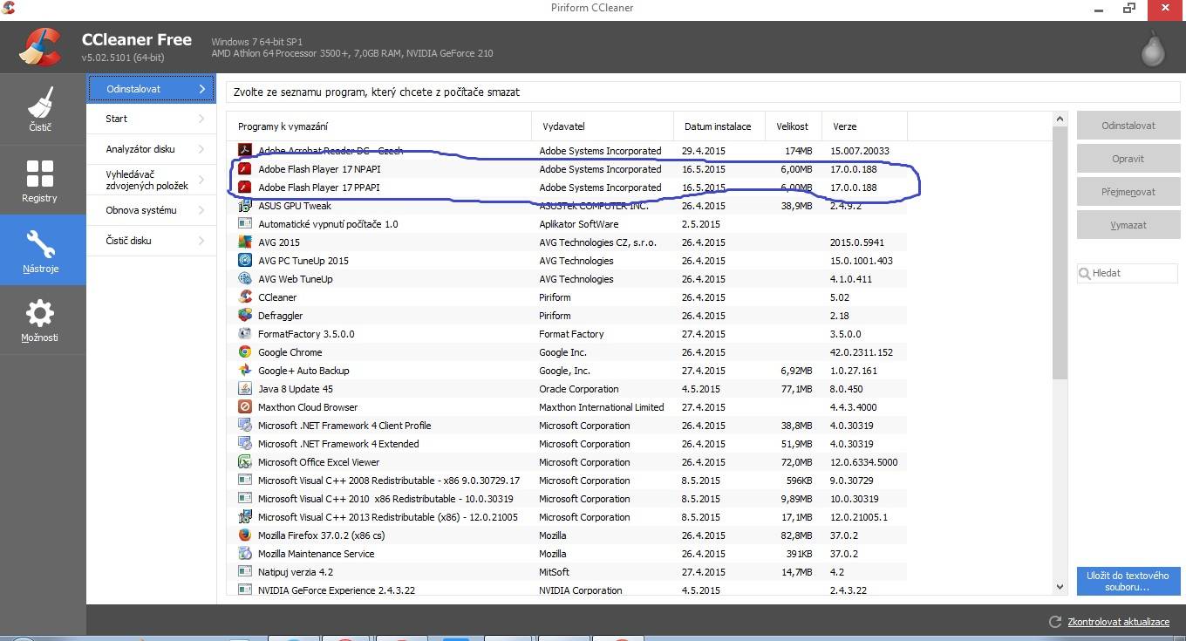Open the Registry section

click(40, 180)
